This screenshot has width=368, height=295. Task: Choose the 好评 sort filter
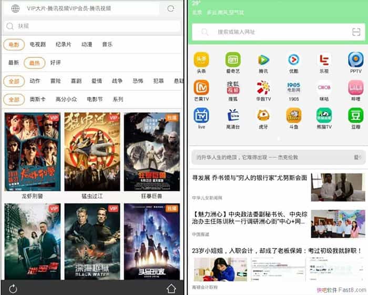click(56, 63)
